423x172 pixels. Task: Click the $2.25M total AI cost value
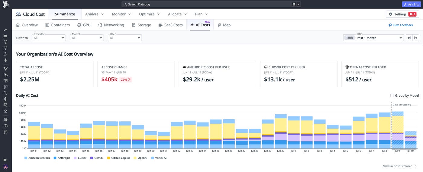(30, 80)
